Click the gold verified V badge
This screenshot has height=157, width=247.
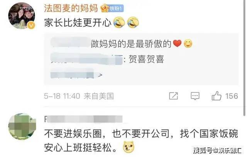pos(31,25)
